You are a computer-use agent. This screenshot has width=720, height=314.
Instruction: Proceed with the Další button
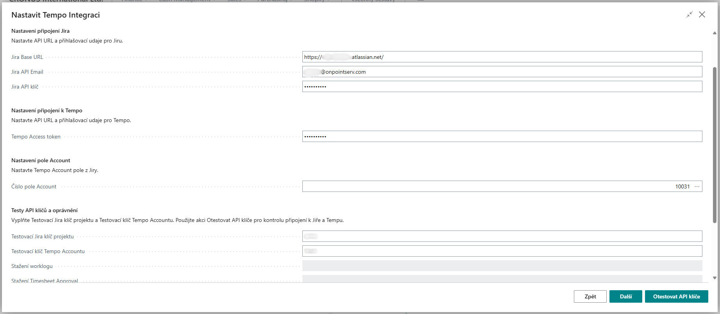coord(625,296)
